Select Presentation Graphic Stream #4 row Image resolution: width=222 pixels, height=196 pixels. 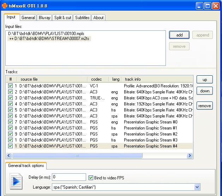tap(100, 146)
